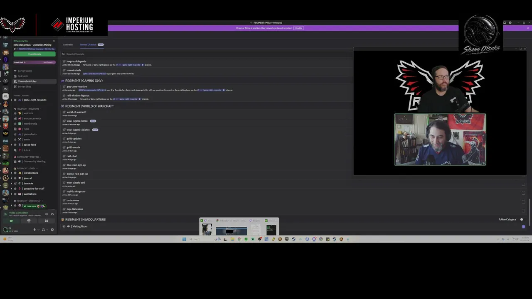Toggle camera in voice panel
Viewport: 532px width, 299px height.
coord(11,221)
